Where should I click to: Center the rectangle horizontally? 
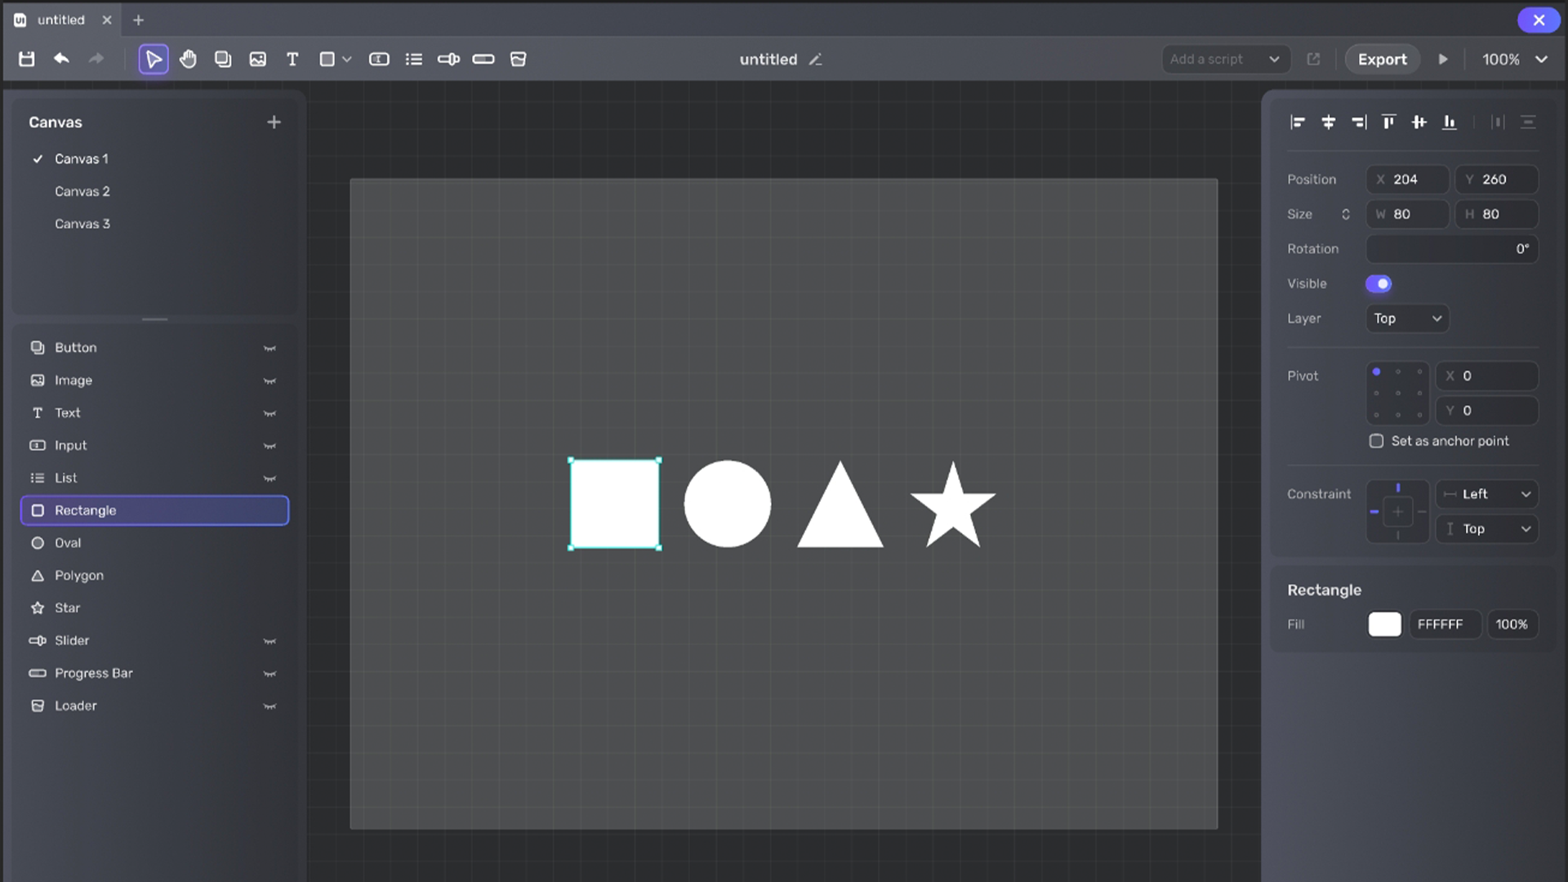[x=1329, y=122]
